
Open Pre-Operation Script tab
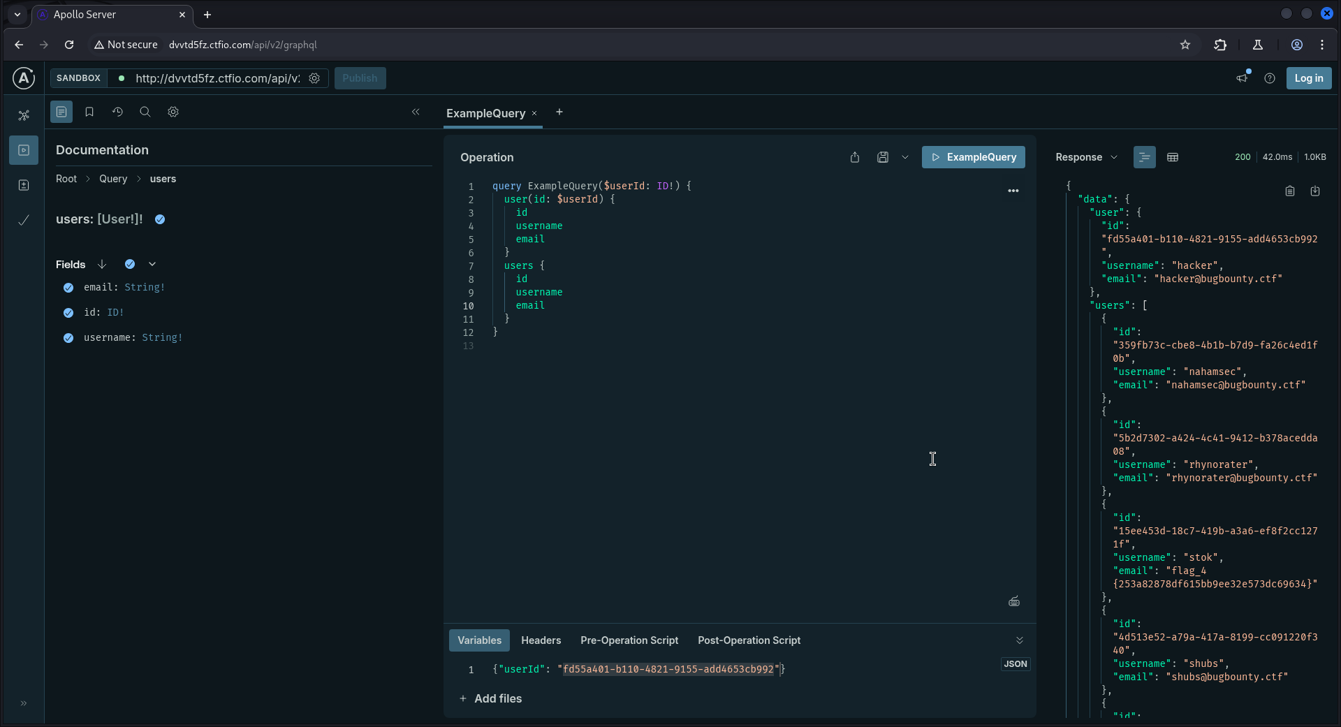pos(629,640)
